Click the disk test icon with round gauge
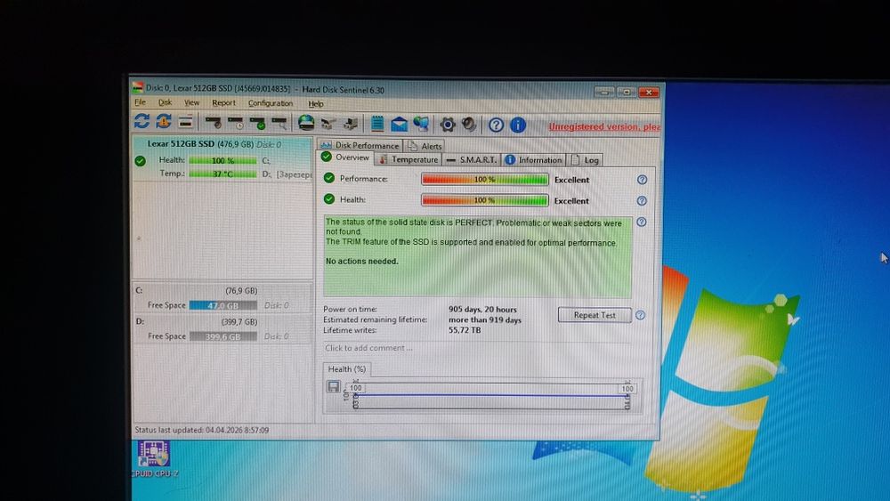 point(214,122)
